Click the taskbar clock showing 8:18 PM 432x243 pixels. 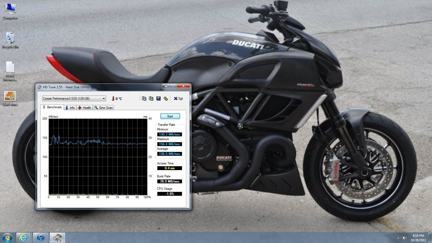coord(418,238)
